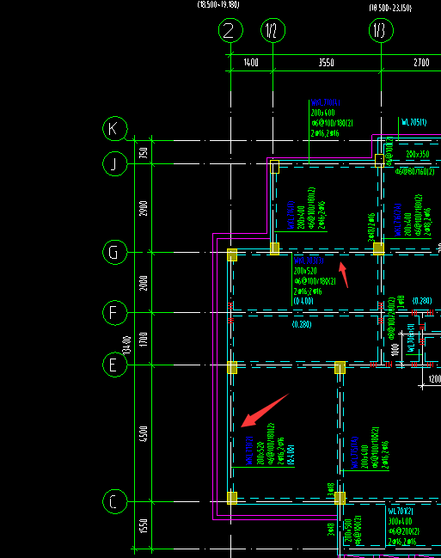Select the 3550 dimension text
The image size is (441, 558).
[327, 63]
